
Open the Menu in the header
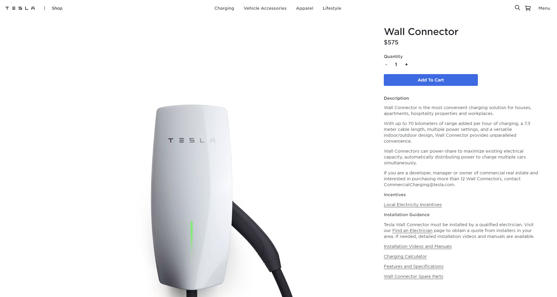[544, 8]
